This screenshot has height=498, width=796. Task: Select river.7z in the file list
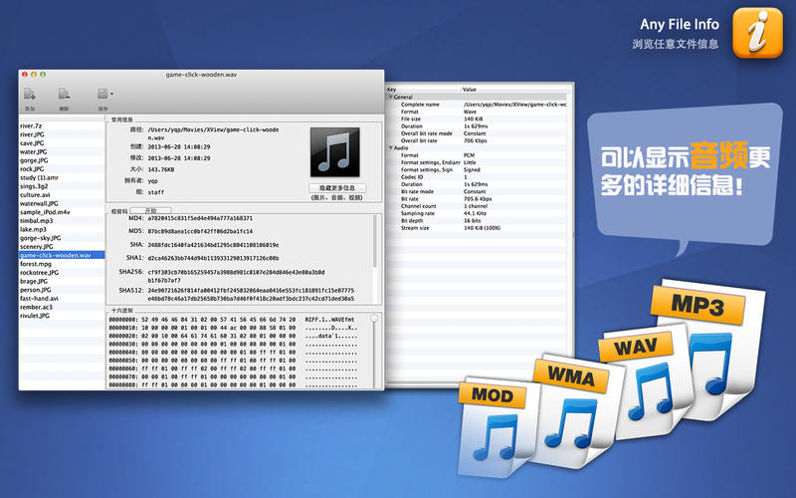point(62,125)
